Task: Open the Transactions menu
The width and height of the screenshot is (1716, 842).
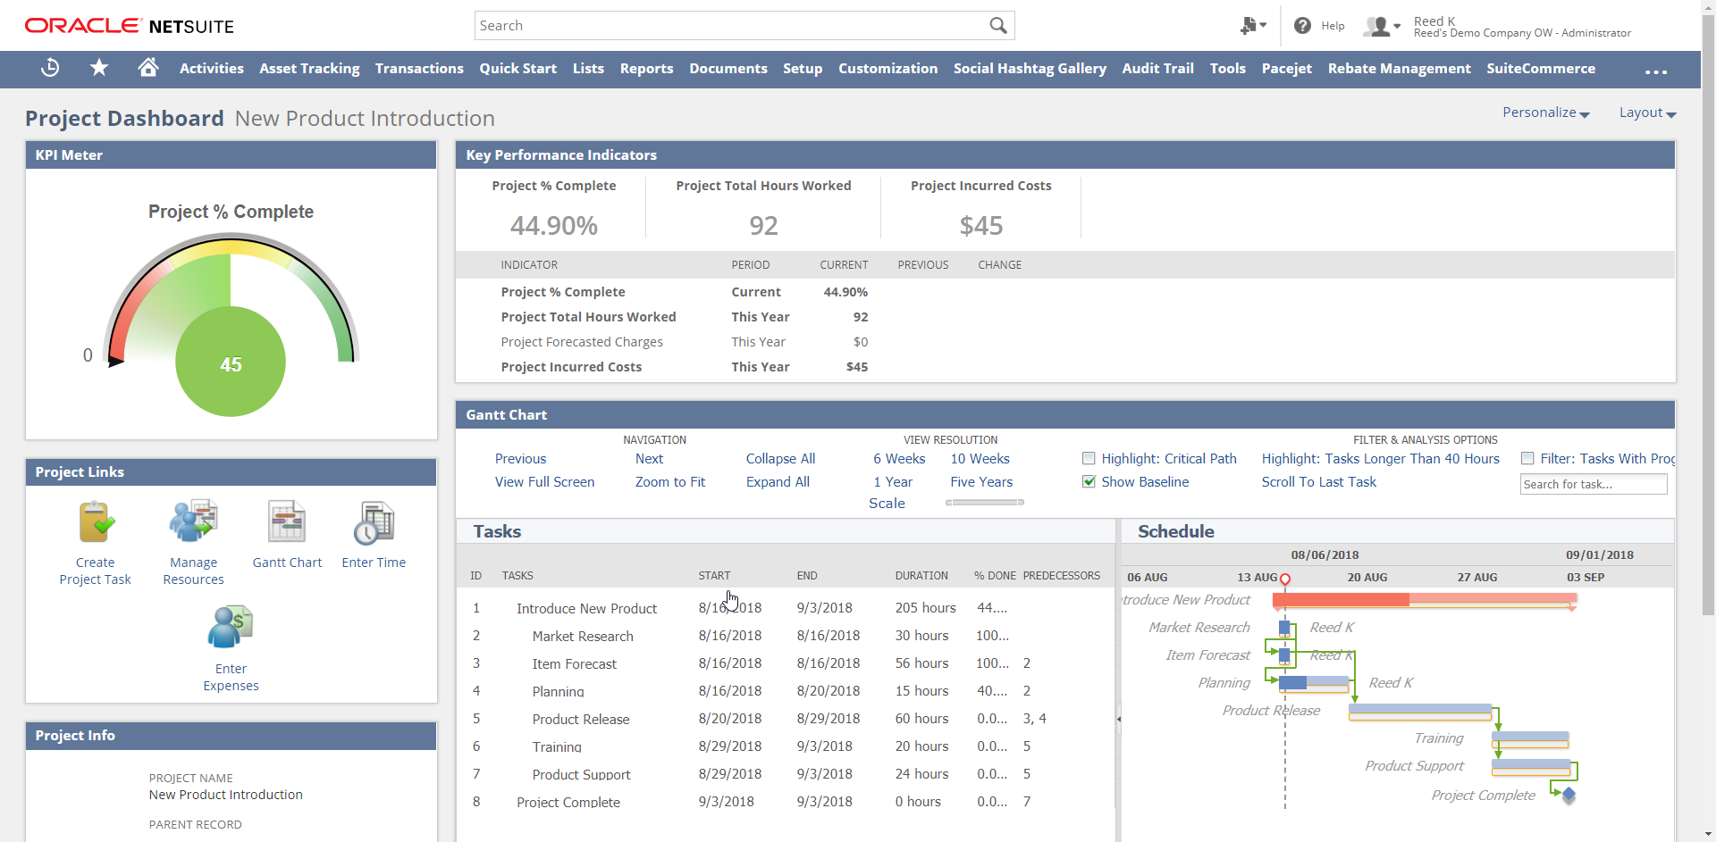Action: click(x=419, y=69)
